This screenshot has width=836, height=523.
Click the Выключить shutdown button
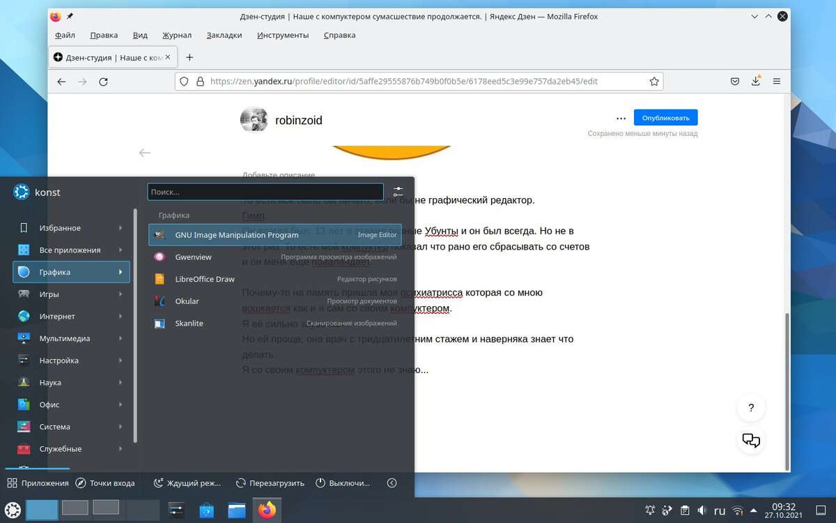(343, 483)
